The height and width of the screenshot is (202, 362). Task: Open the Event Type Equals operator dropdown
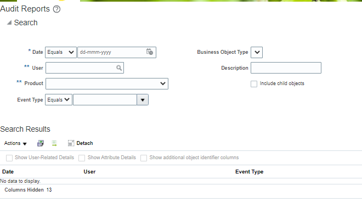click(59, 99)
